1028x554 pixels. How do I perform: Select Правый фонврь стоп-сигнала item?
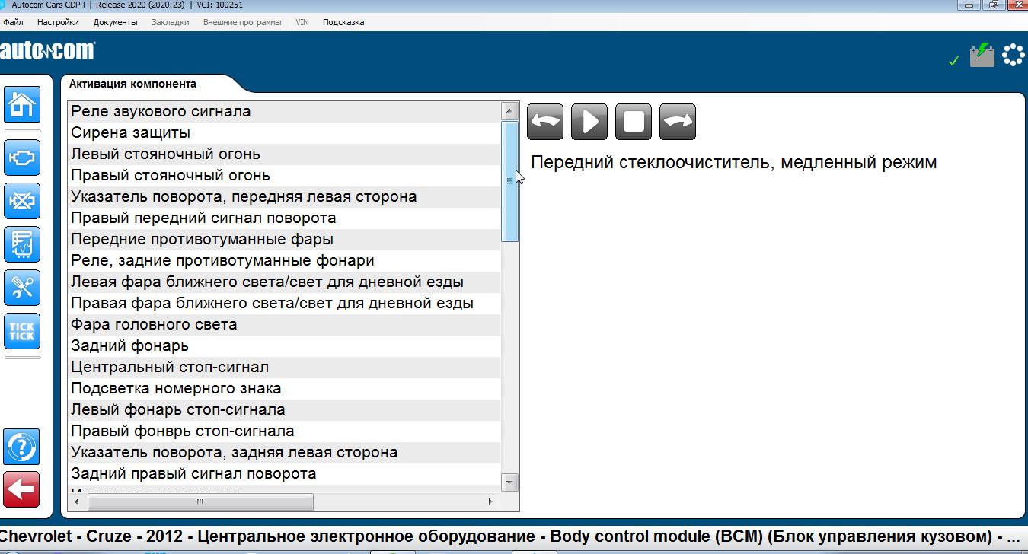coord(285,431)
